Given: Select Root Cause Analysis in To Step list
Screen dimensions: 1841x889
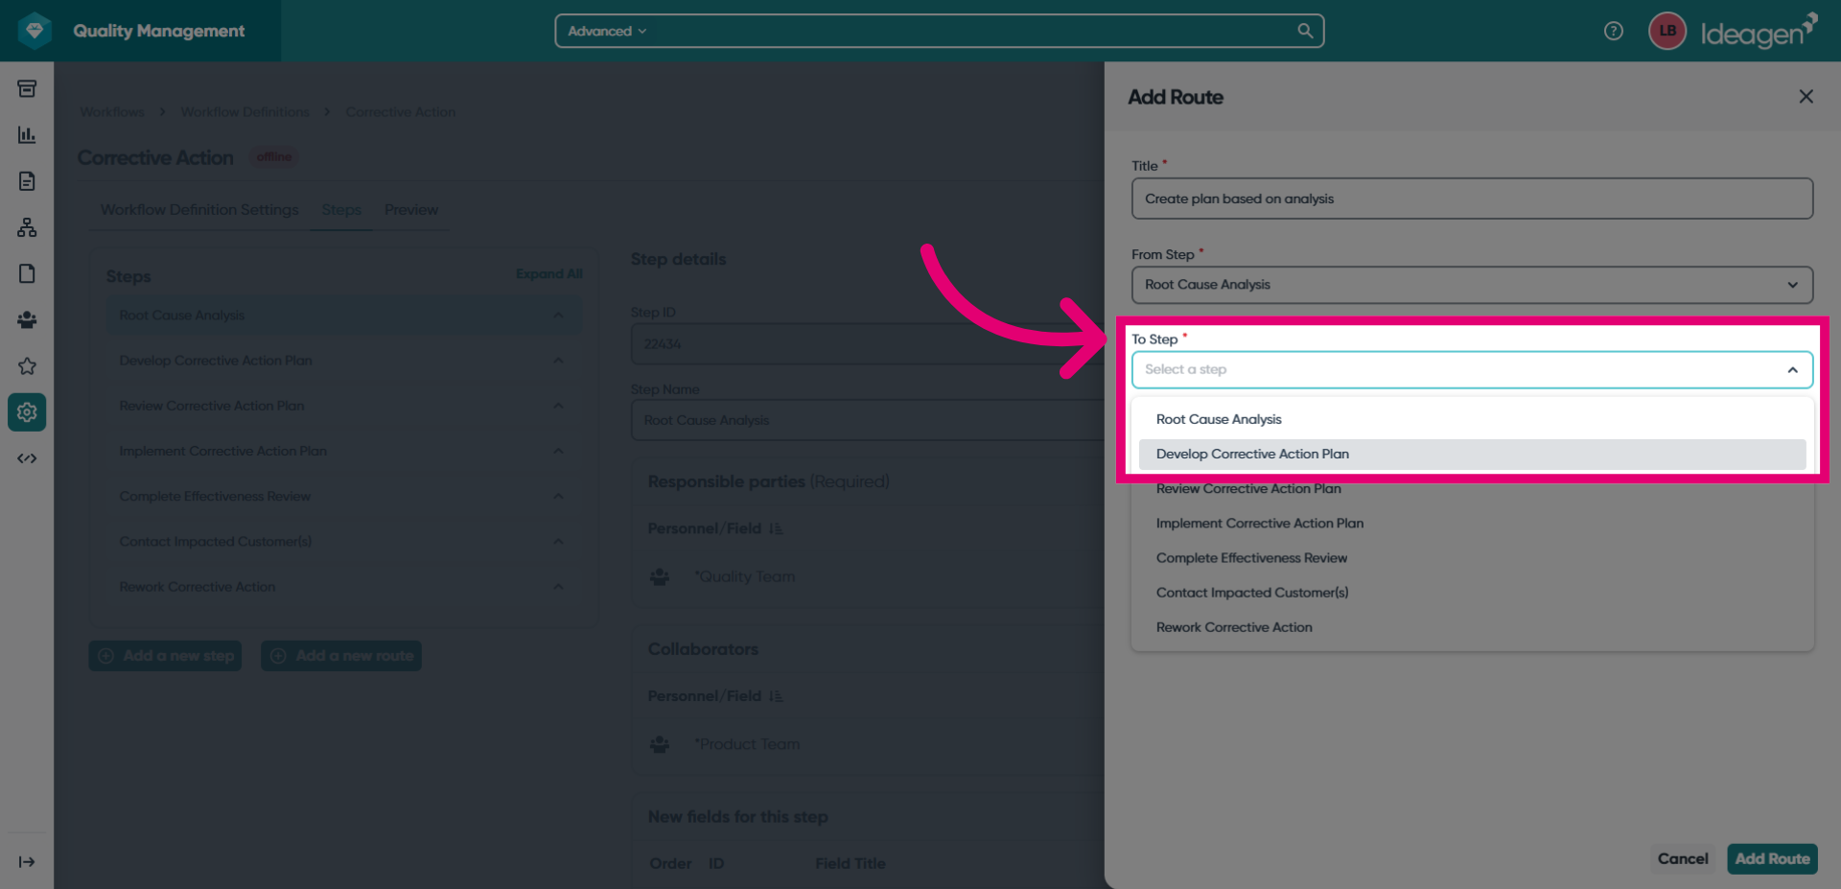Looking at the screenshot, I should coord(1472,419).
